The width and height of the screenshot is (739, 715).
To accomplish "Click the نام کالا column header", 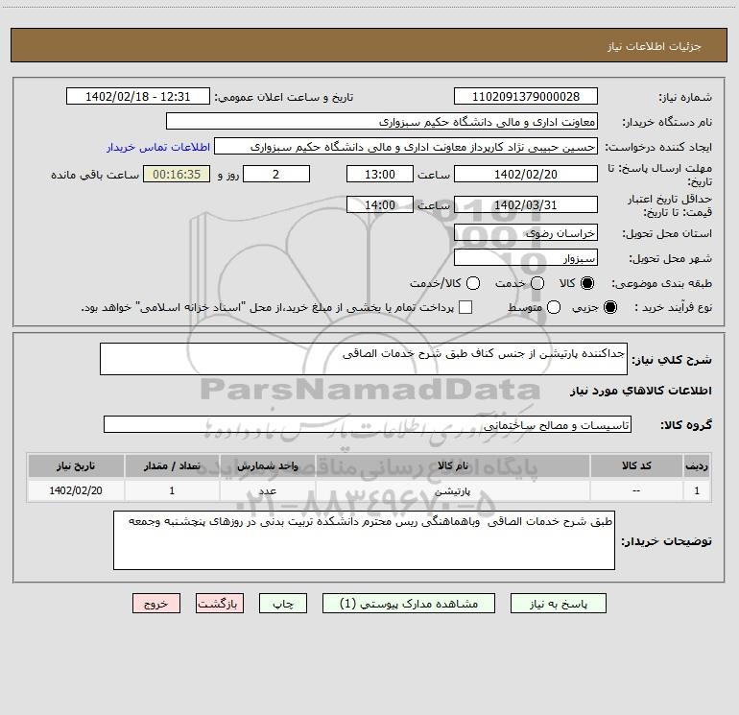I will [x=452, y=465].
